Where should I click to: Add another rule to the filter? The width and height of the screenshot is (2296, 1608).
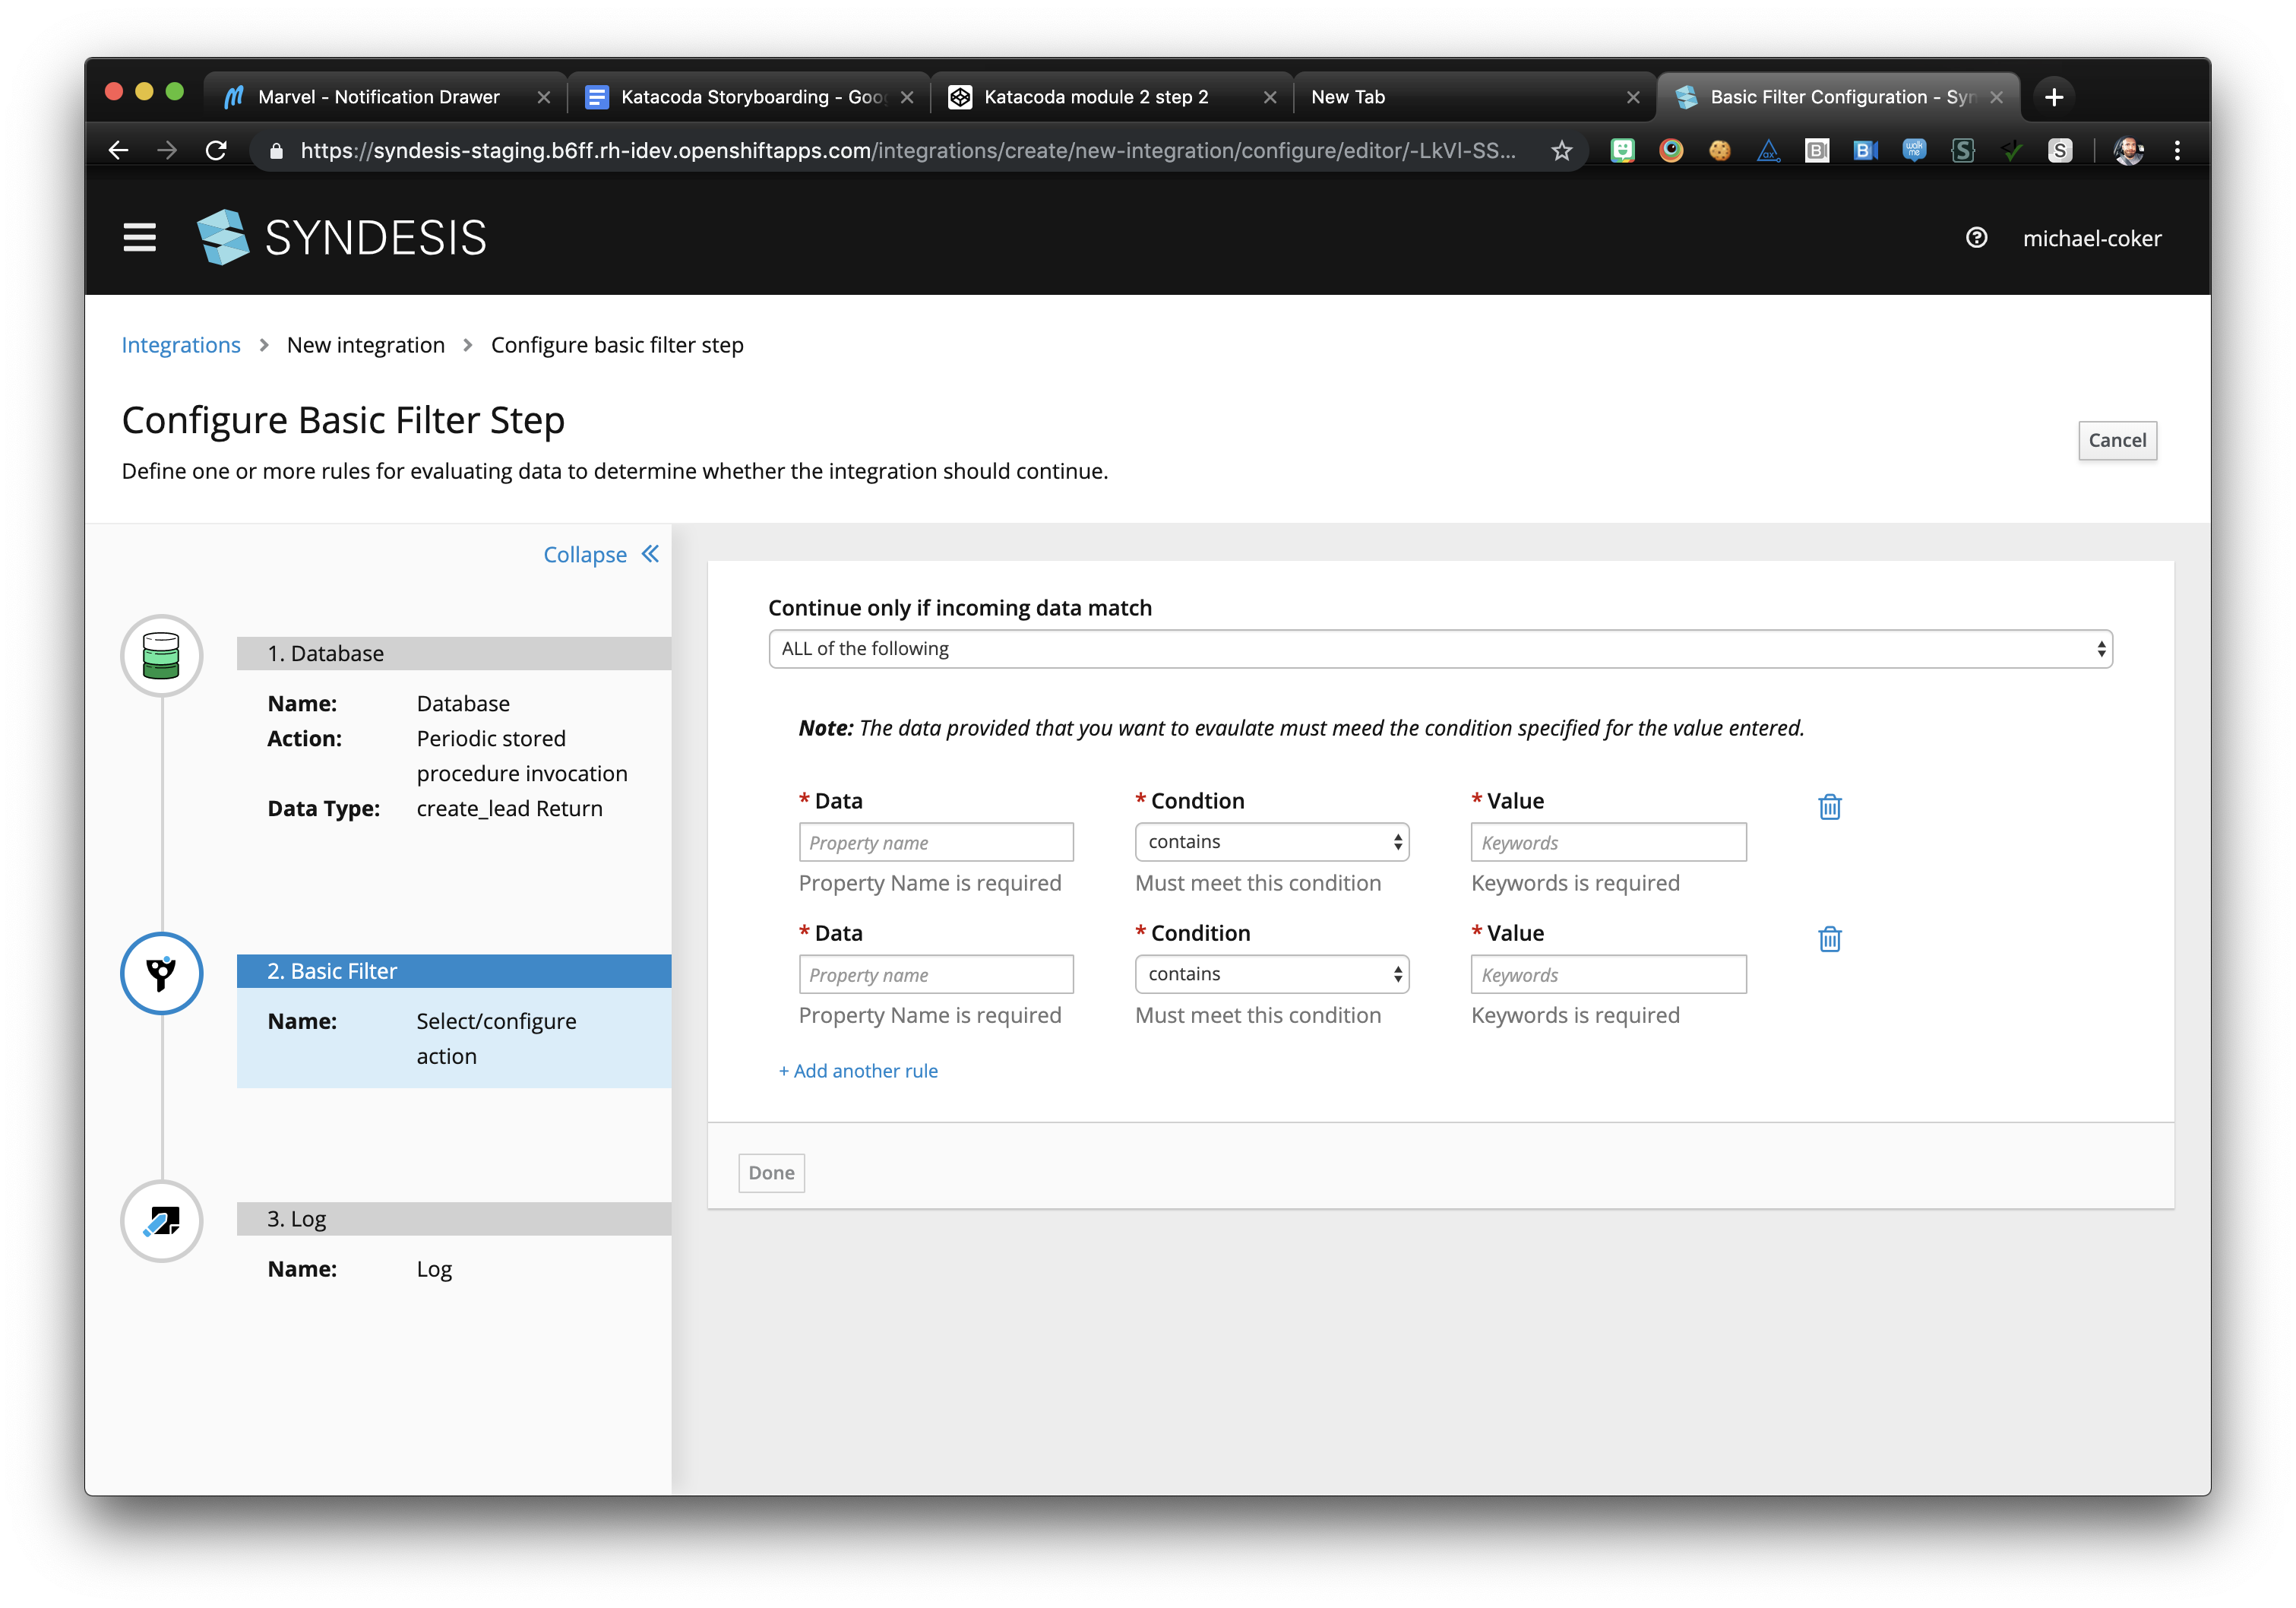(858, 1070)
